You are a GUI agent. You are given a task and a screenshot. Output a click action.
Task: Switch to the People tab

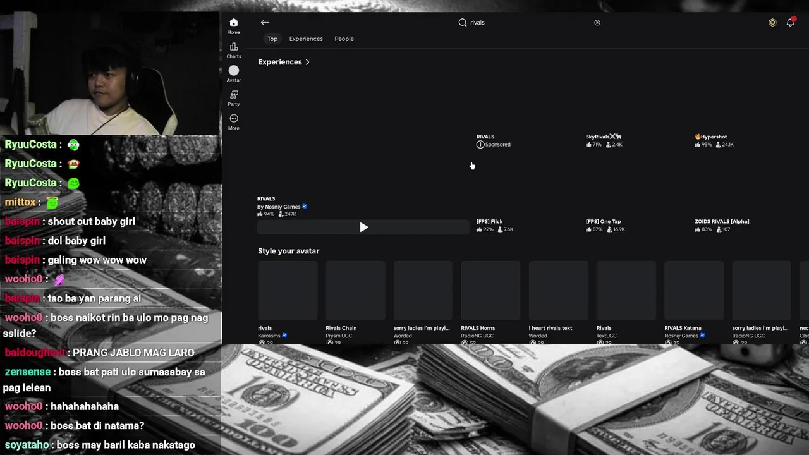[344, 39]
